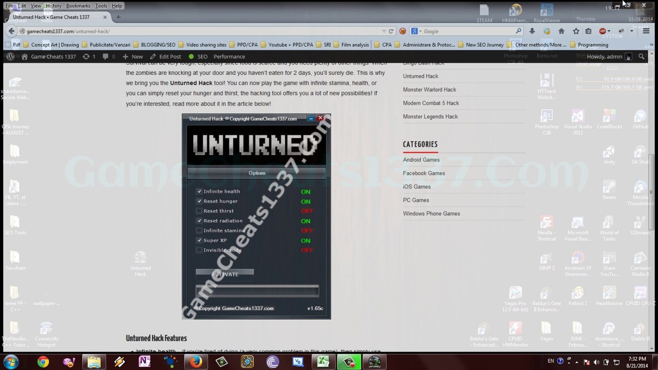The image size is (658, 370).
Task: Toggle the Reset hunger checkbox
Action: pyautogui.click(x=199, y=201)
